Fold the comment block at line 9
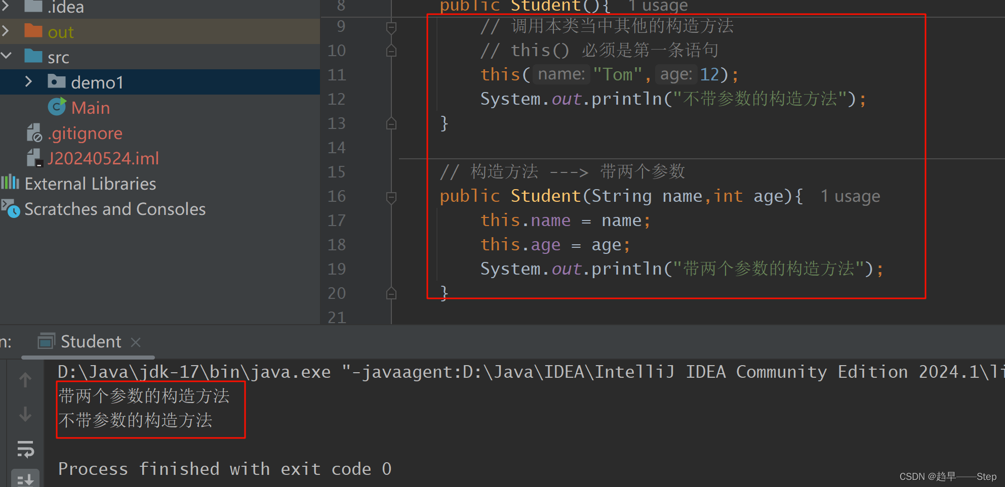The width and height of the screenshot is (1005, 487). point(391,27)
